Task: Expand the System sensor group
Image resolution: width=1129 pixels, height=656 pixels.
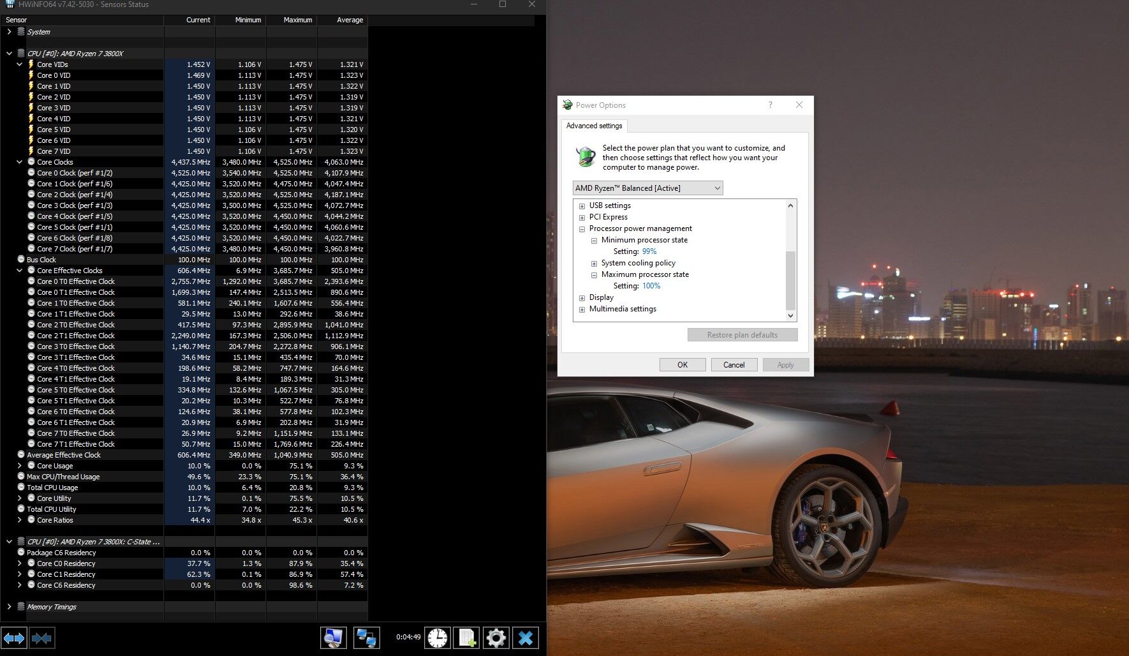Action: 9,32
